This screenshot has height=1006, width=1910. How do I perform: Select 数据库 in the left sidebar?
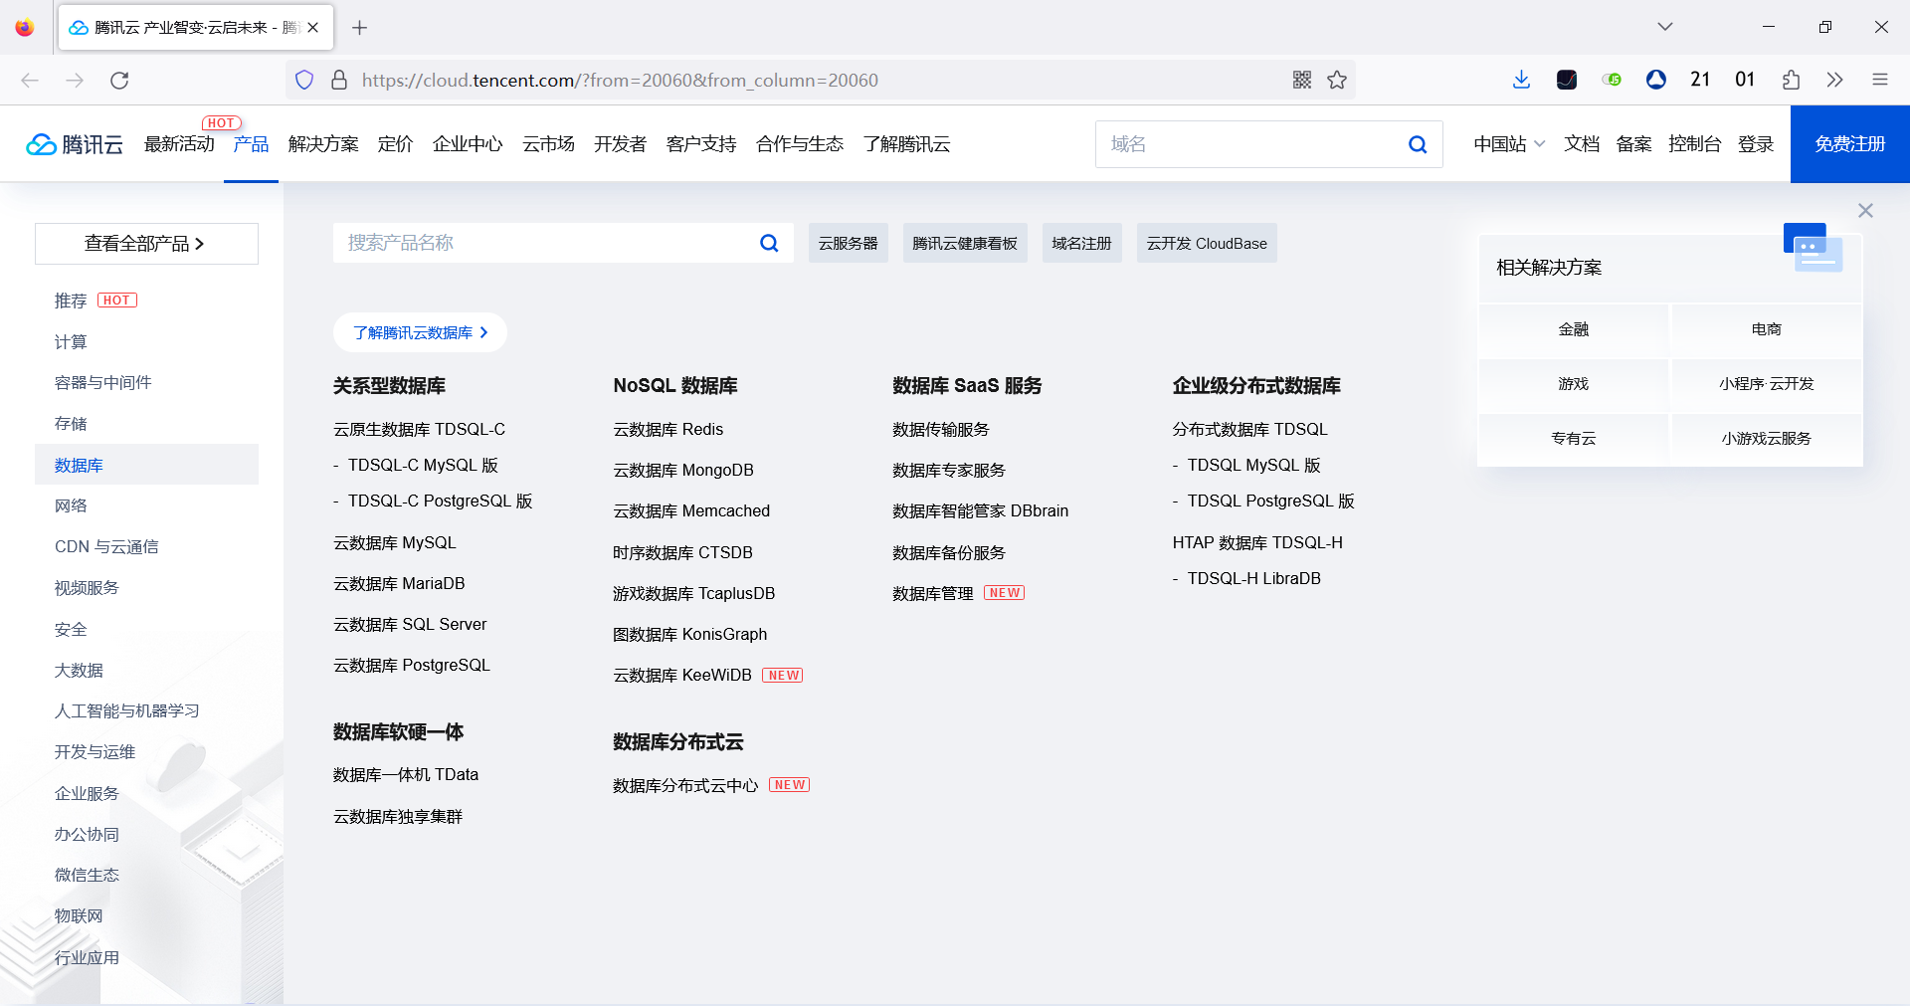point(79,464)
